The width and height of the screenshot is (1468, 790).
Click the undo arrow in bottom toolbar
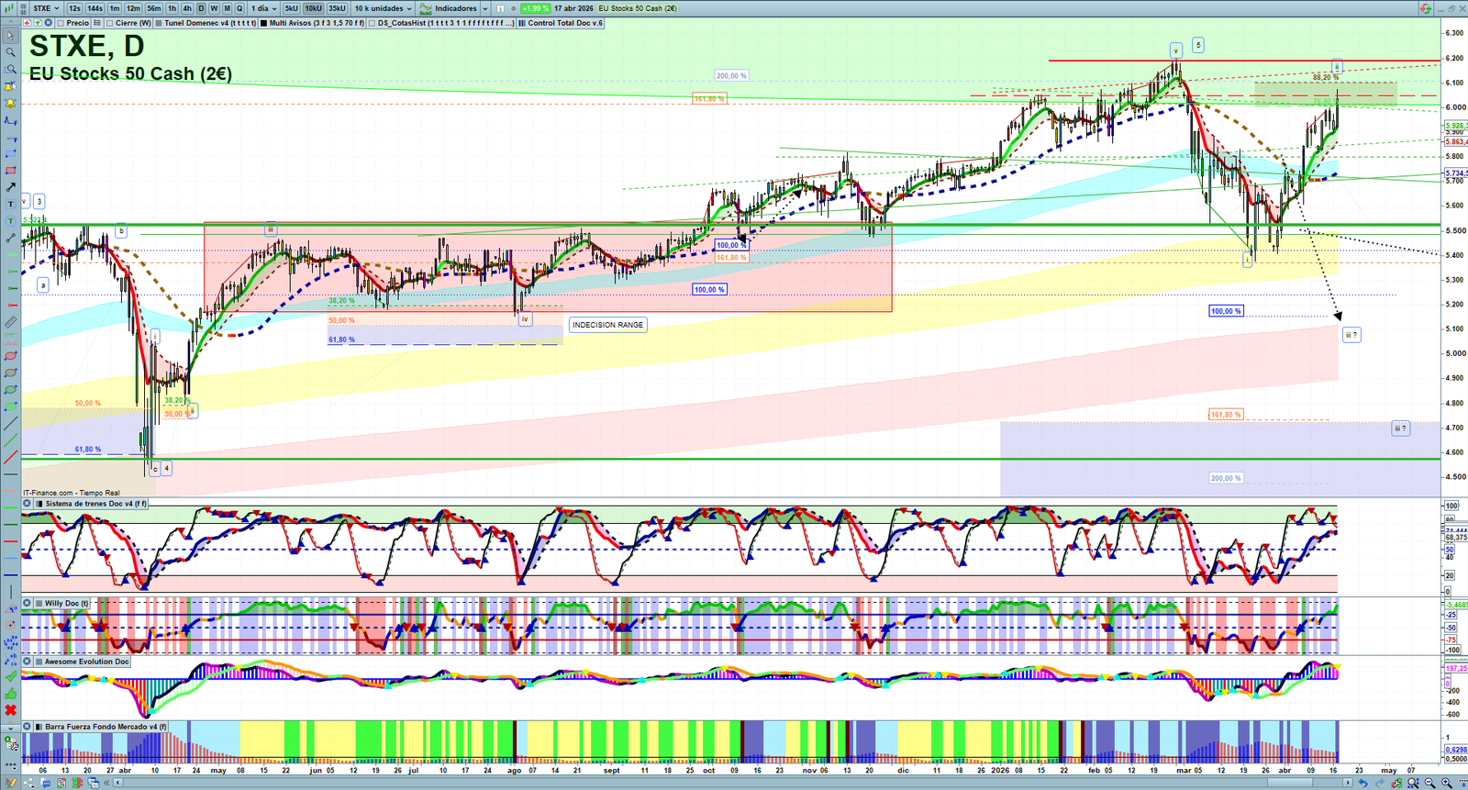[x=1363, y=783]
